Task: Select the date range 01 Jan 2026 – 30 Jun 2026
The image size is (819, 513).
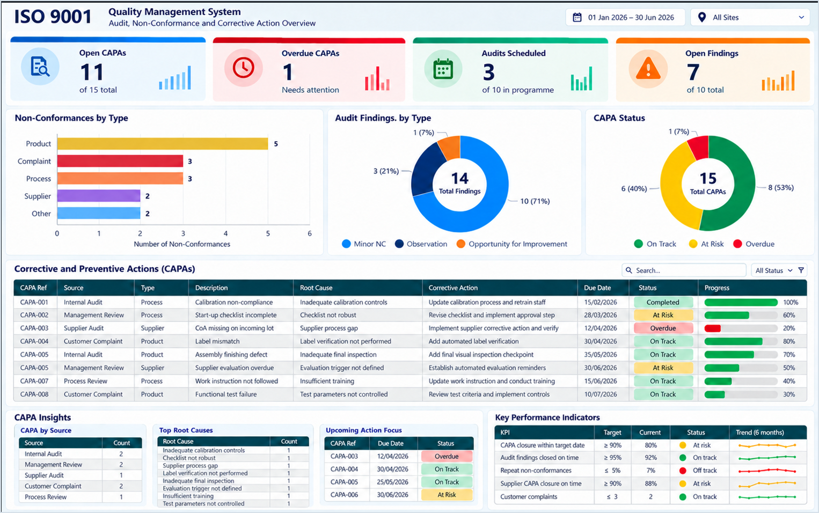Action: 625,17
